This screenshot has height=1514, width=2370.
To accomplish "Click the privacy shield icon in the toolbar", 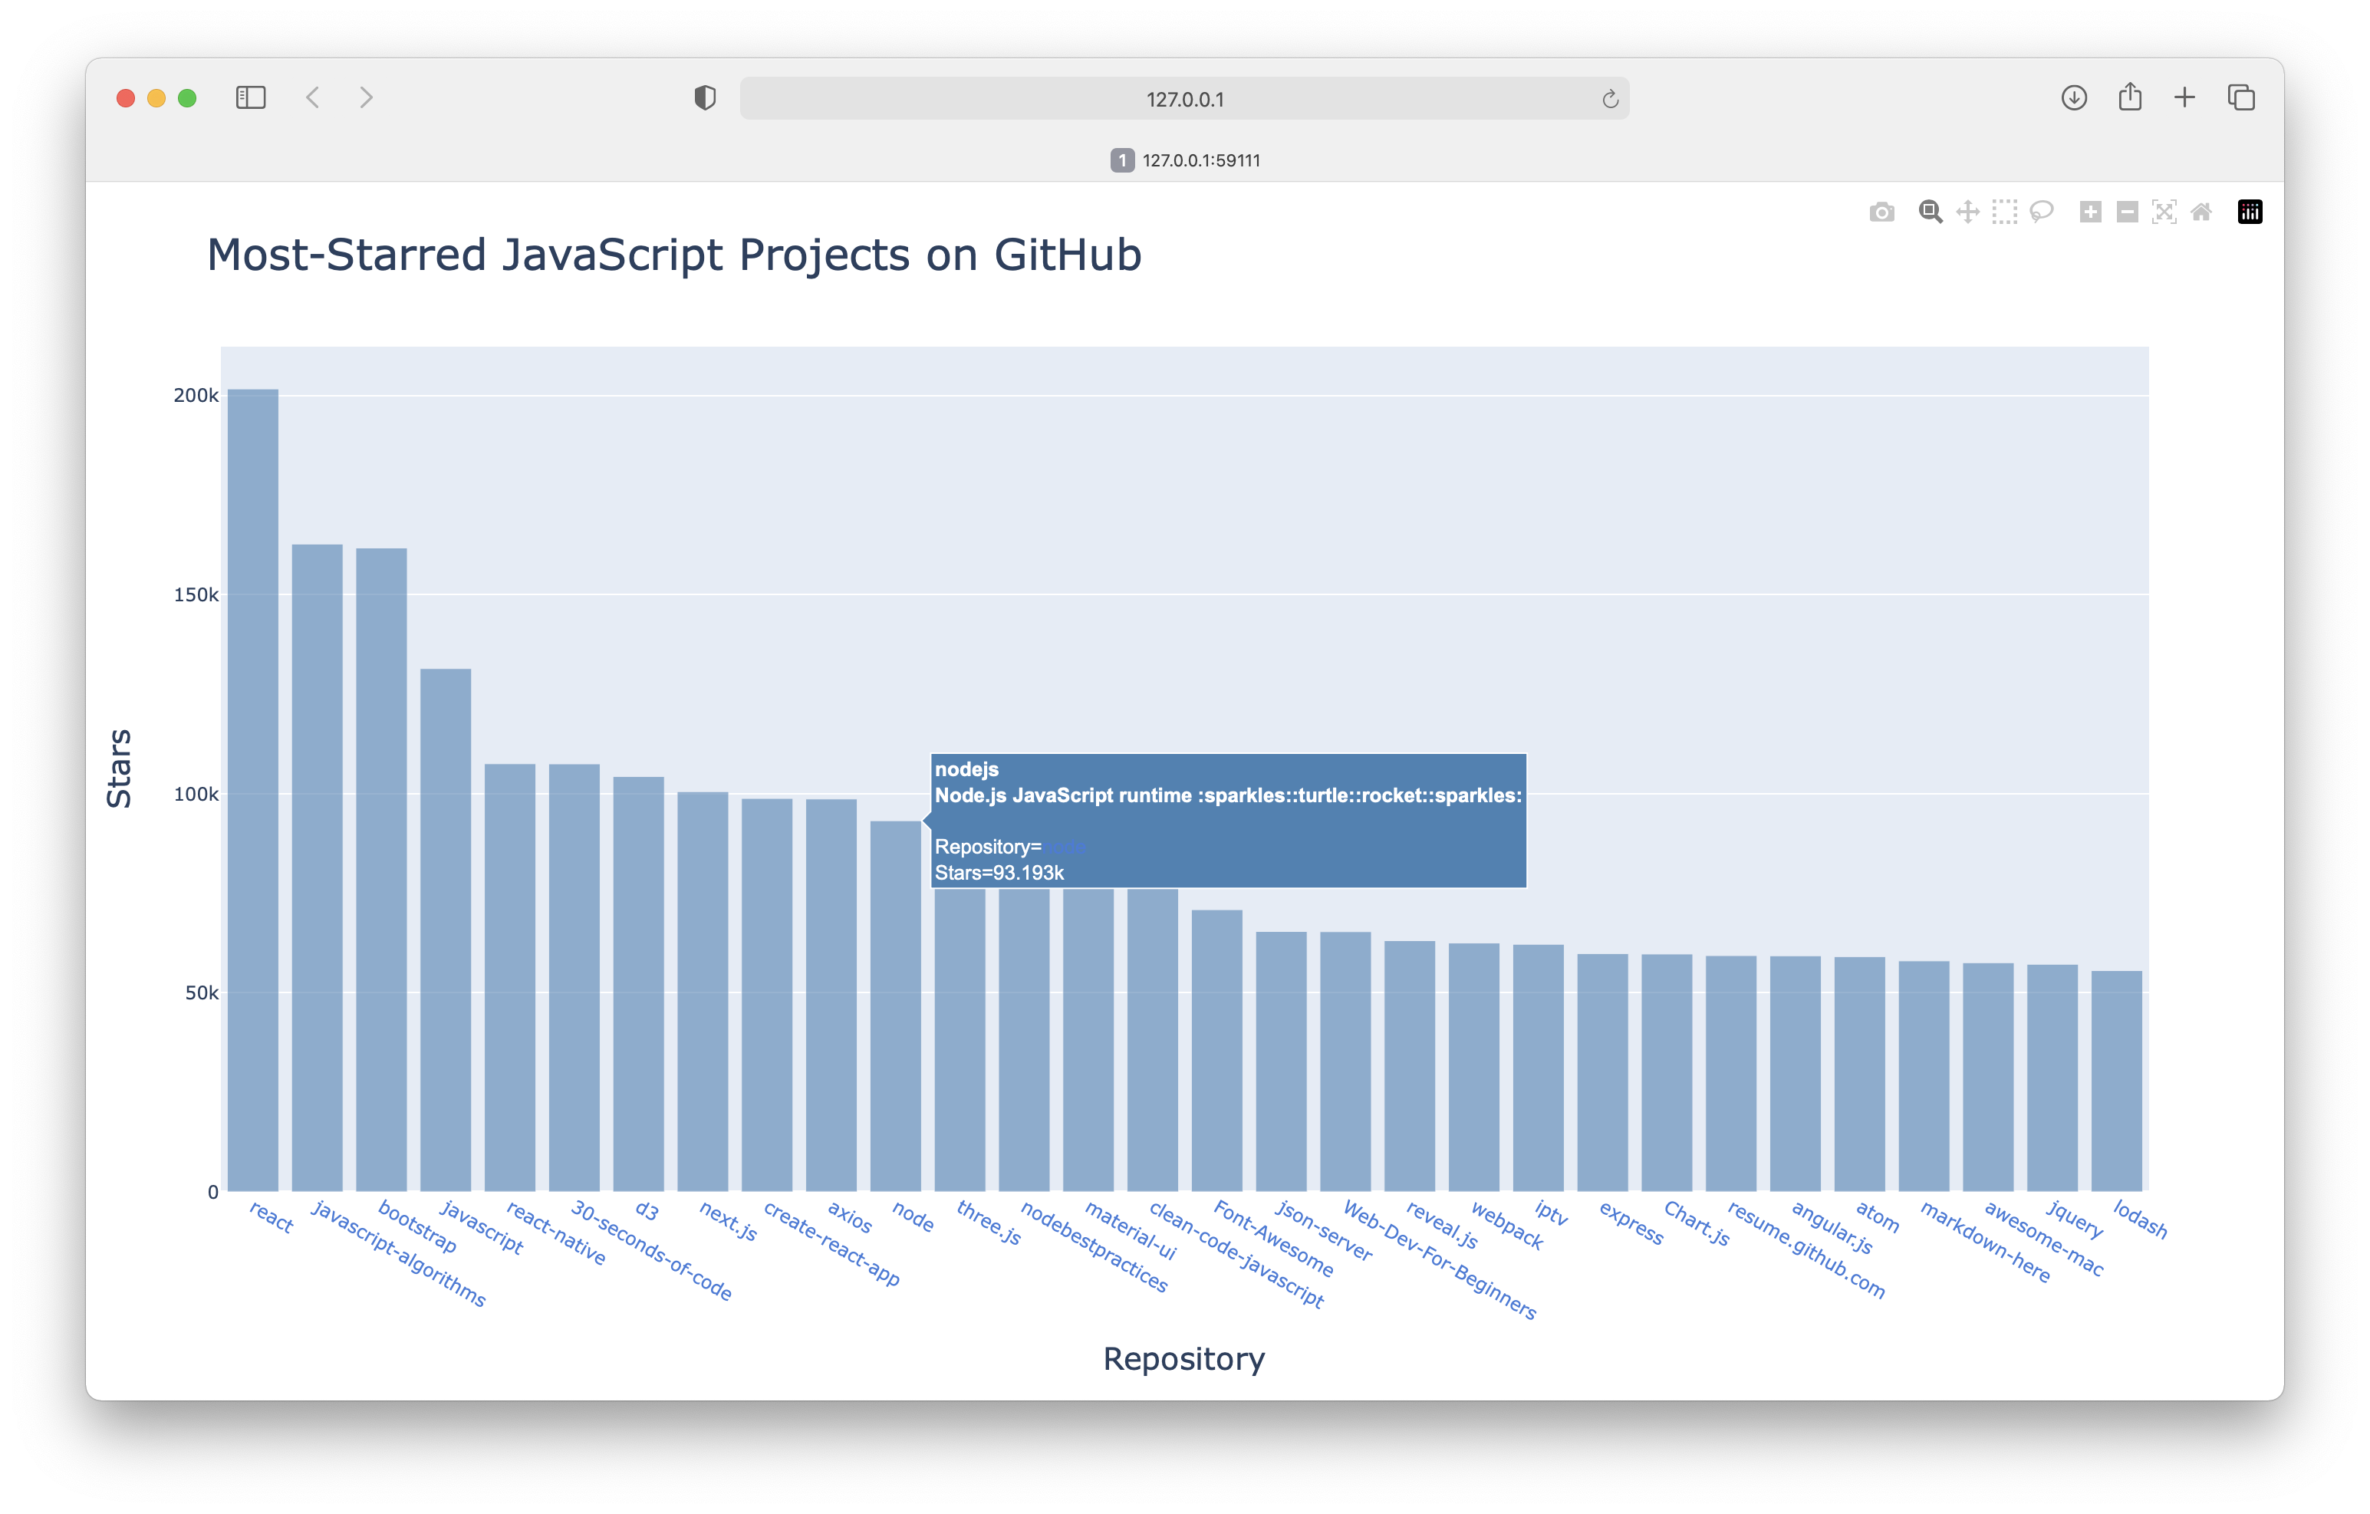I will pos(705,97).
